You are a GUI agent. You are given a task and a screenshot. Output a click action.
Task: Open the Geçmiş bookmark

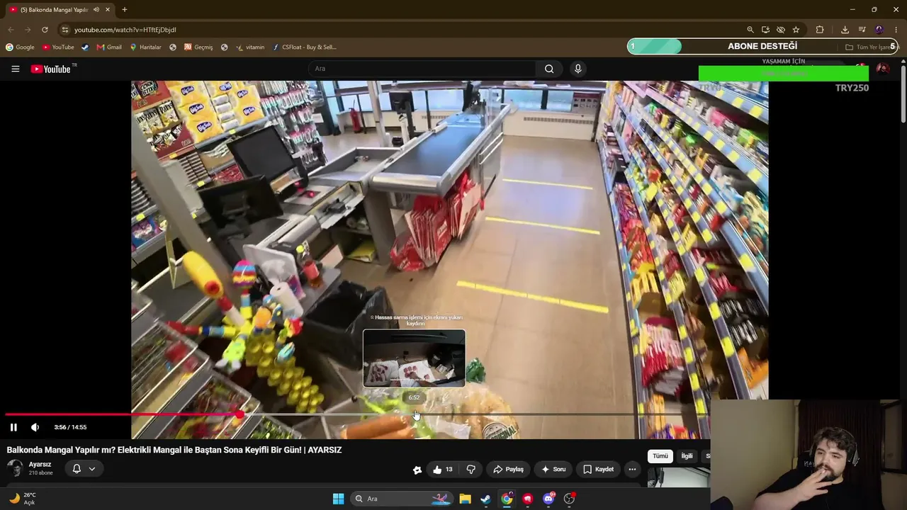point(198,47)
